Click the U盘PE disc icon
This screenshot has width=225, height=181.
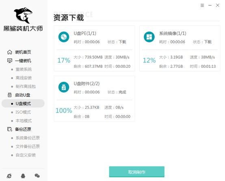tap(64, 37)
